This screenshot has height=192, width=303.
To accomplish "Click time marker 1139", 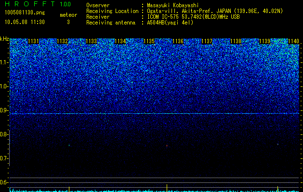I will pyautogui.click(x=265, y=41).
